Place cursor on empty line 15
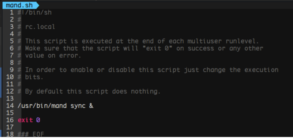 click(57, 113)
